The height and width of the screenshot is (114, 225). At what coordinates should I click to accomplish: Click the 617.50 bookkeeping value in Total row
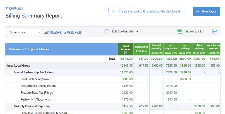143,59
